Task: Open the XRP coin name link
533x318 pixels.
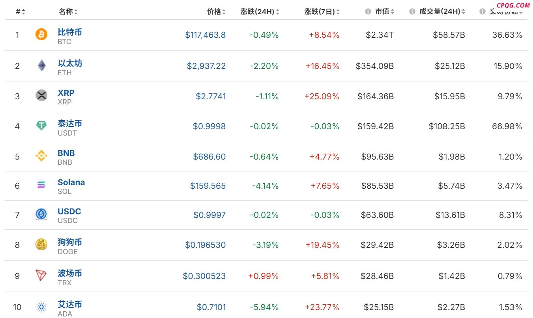Action: 66,93
